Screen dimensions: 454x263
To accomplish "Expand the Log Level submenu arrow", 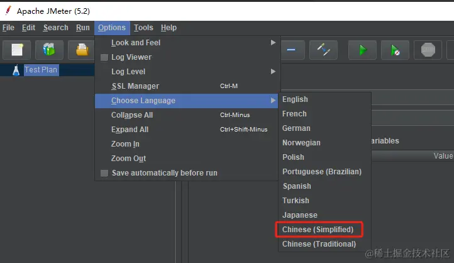I will coord(273,72).
